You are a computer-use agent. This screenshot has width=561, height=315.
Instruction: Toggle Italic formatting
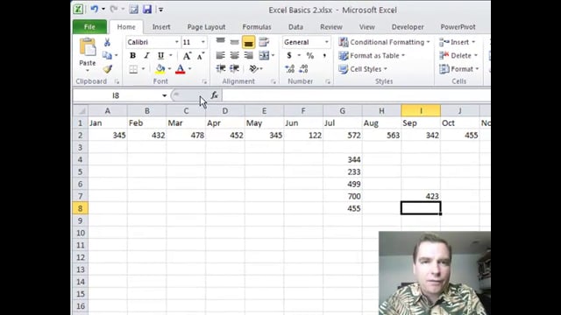tap(146, 56)
